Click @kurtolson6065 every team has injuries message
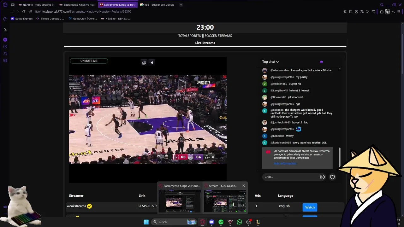 294,143
